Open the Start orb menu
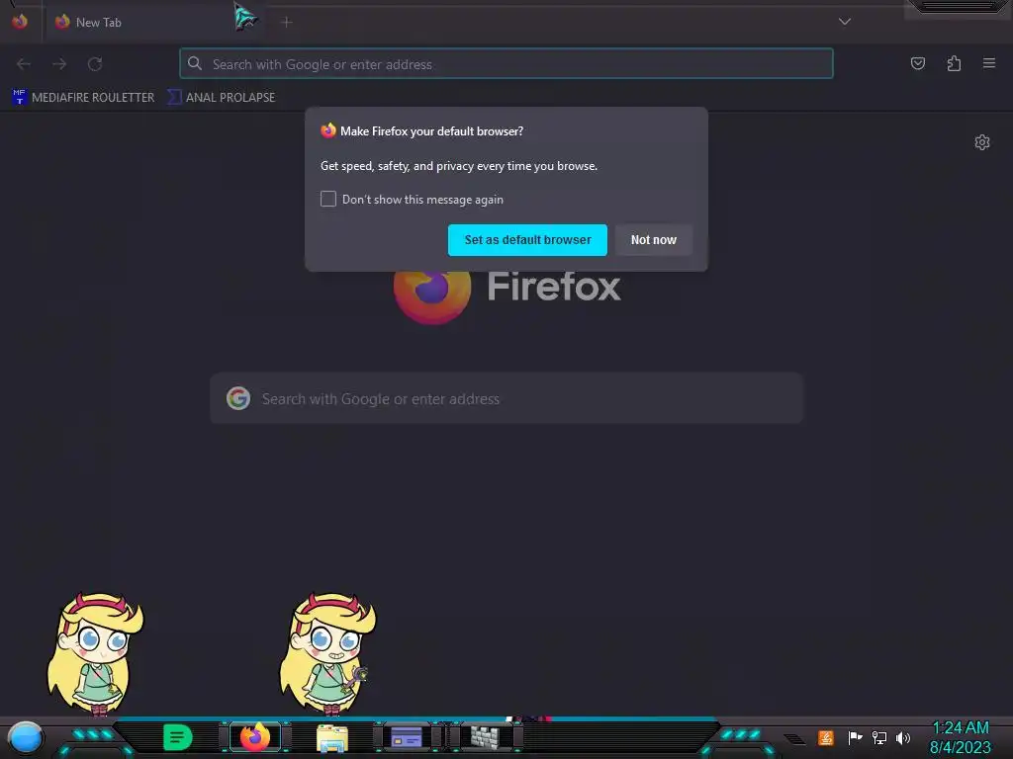The height and width of the screenshot is (759, 1013). (x=25, y=737)
